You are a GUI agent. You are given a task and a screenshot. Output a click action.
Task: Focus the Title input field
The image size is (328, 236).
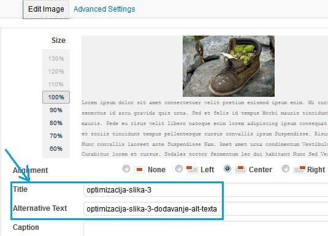205,190
